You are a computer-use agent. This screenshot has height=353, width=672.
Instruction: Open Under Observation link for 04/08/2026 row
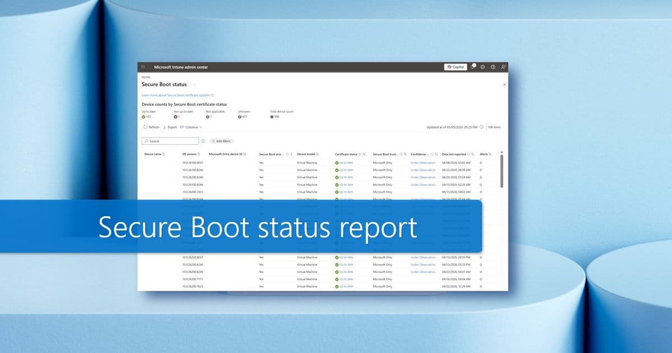coord(423,162)
